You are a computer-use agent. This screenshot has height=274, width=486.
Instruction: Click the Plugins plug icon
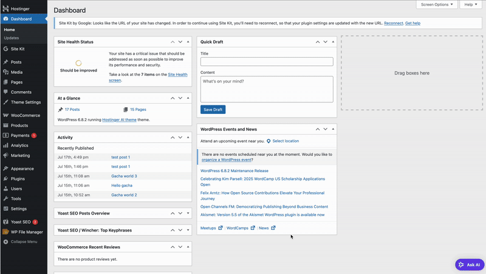(5, 178)
